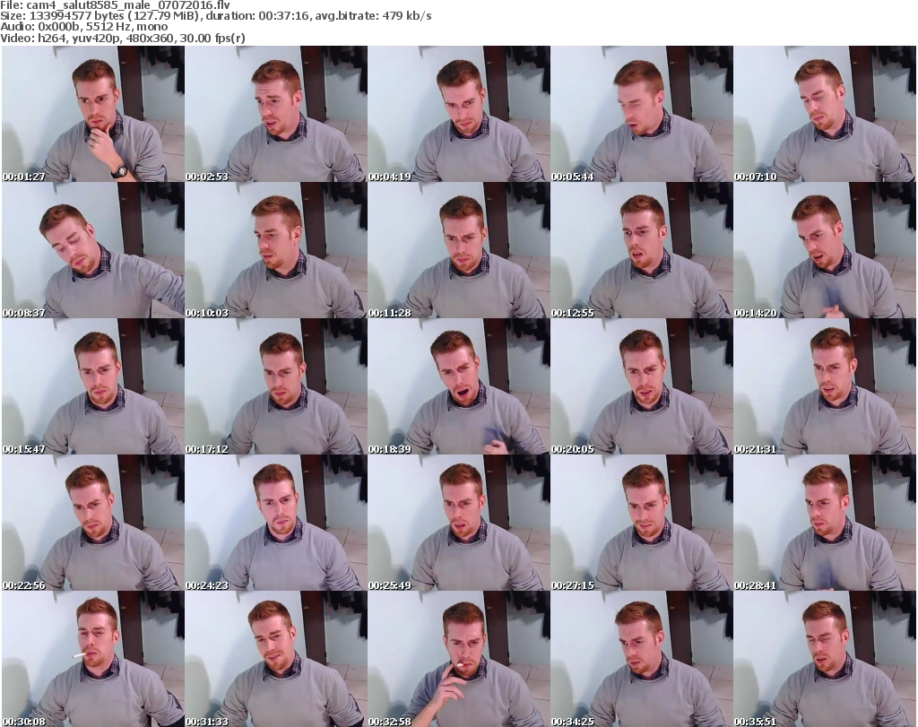Click the Audio line reading 5512 Hz, mono
Screen dimensions: 918x727
pyautogui.click(x=84, y=27)
